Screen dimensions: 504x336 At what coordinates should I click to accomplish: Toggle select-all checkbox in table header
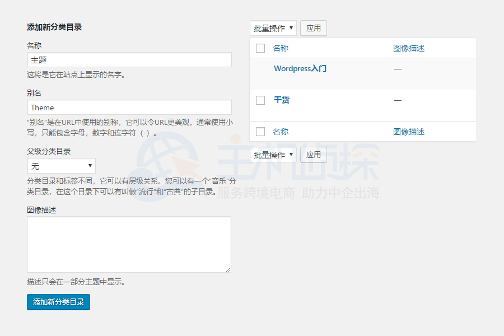point(260,48)
